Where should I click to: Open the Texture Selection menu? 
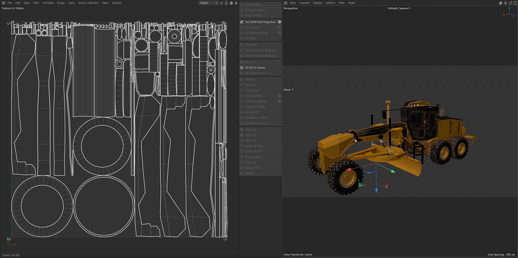point(88,3)
